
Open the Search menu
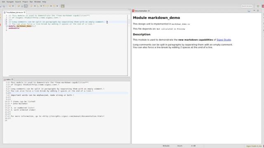click(x=18, y=2)
